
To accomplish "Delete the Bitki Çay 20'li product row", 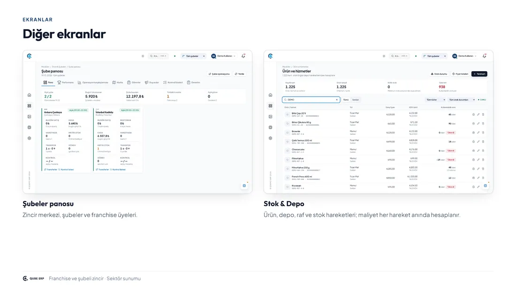I will pyautogui.click(x=483, y=114).
